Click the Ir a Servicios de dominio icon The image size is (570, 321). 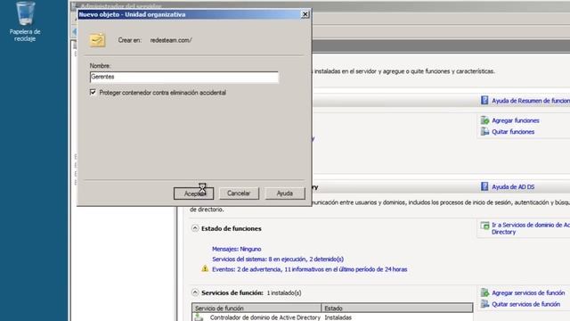[484, 226]
